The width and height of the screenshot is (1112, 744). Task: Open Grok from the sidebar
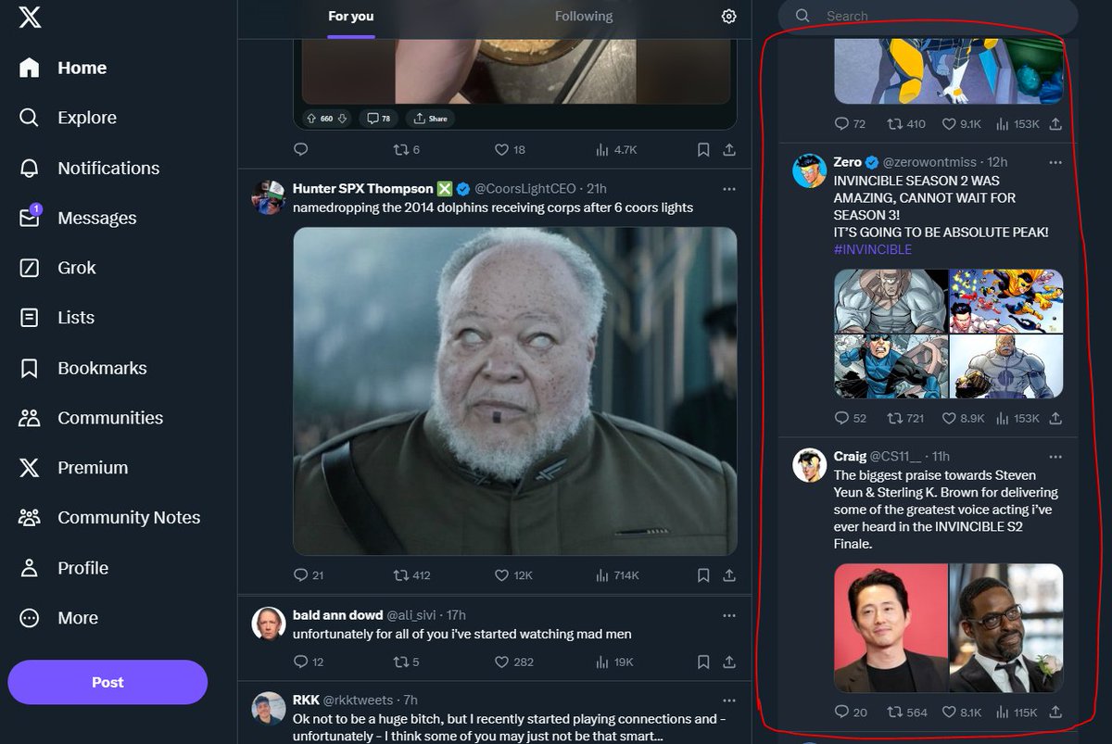57,268
